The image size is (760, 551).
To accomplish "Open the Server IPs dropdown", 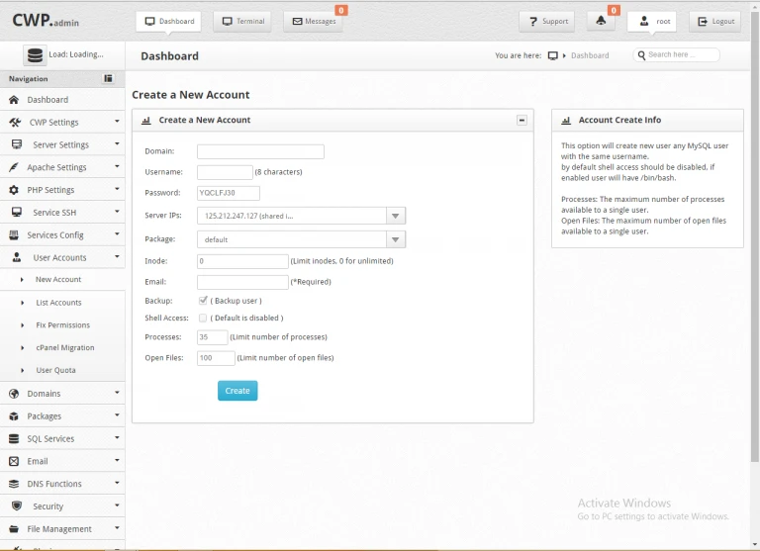I will [301, 216].
